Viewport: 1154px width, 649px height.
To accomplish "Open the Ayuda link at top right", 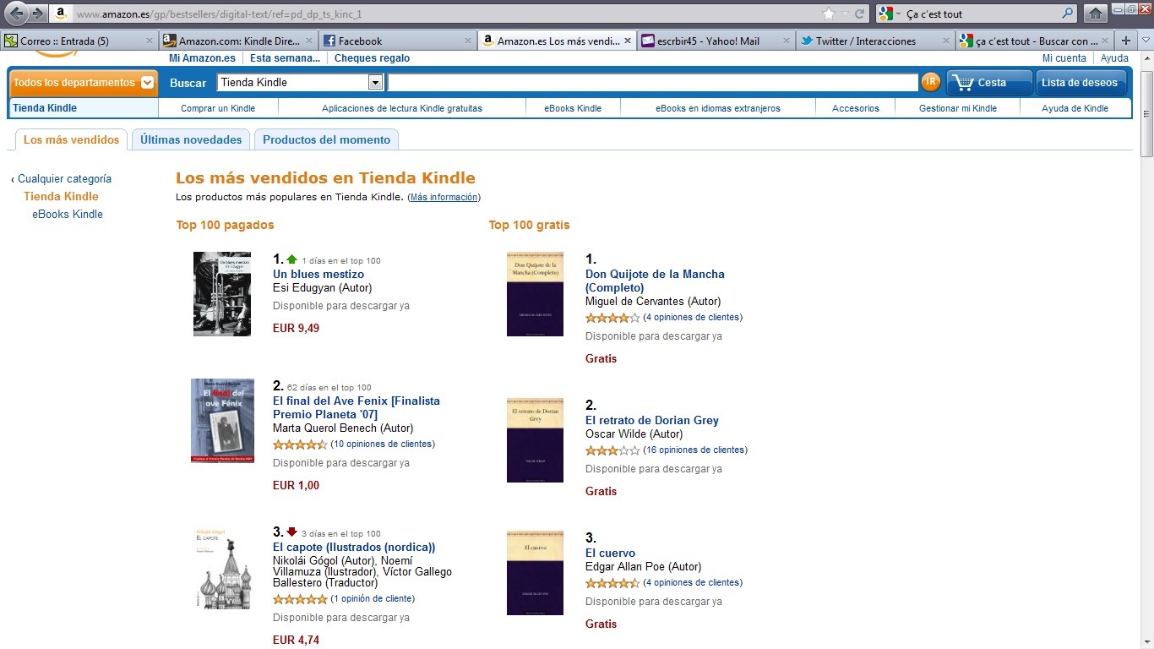I will 1114,58.
